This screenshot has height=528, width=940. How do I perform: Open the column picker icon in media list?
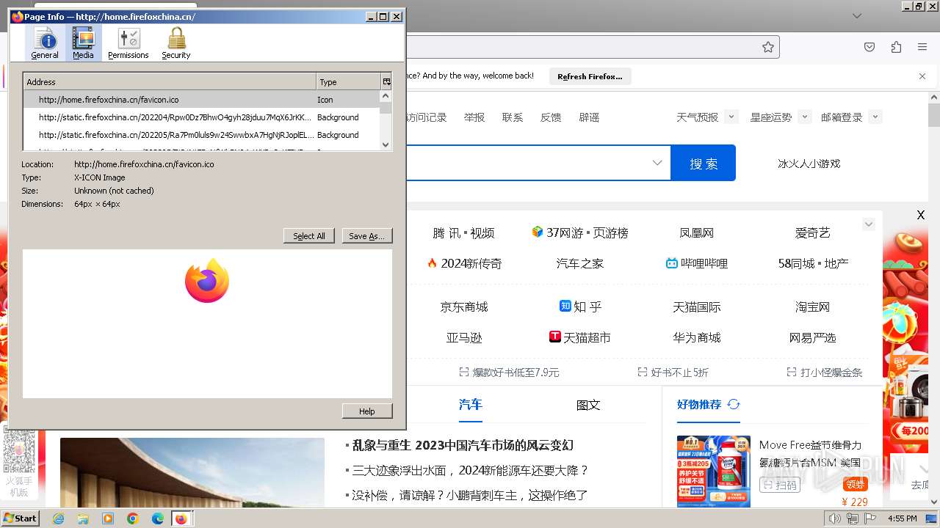coord(386,82)
